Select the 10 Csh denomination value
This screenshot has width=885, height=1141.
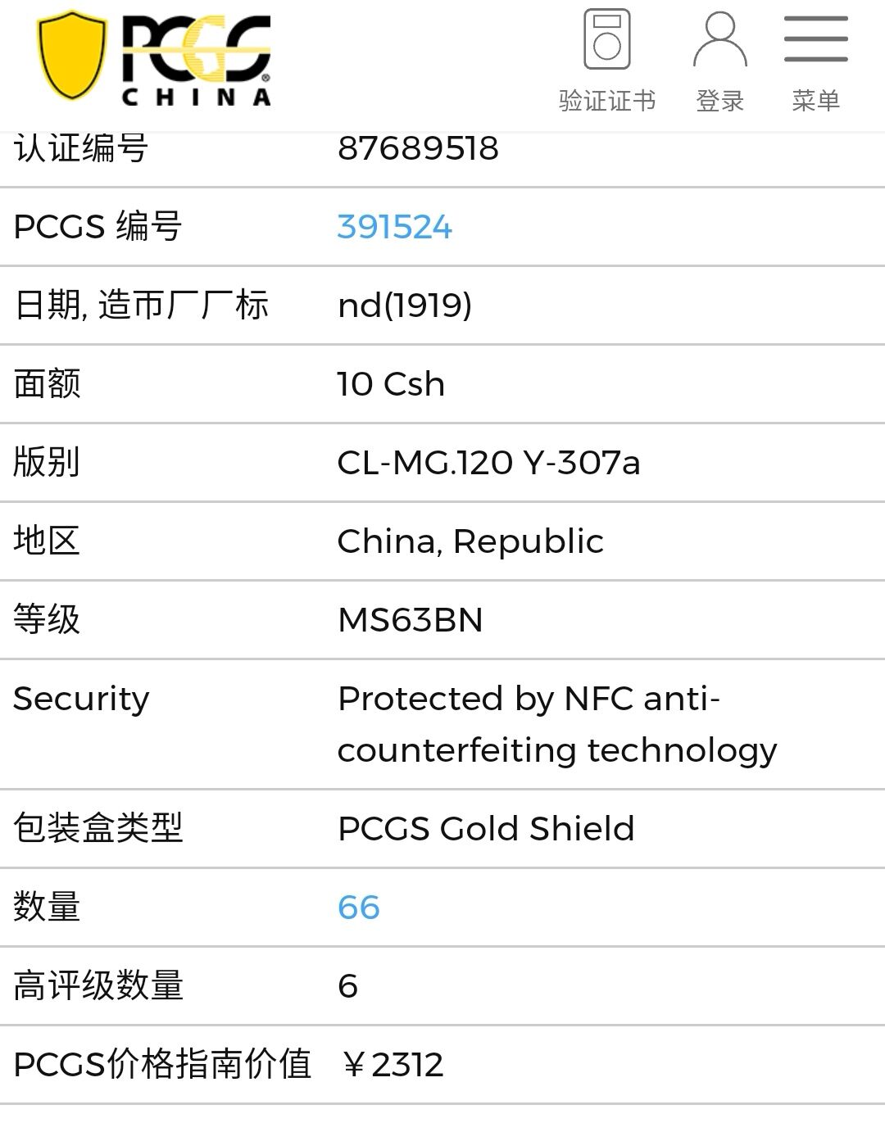(x=391, y=384)
